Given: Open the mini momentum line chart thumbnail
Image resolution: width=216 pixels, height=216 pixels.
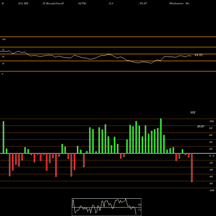Looking at the screenshot, I should point(107,207).
